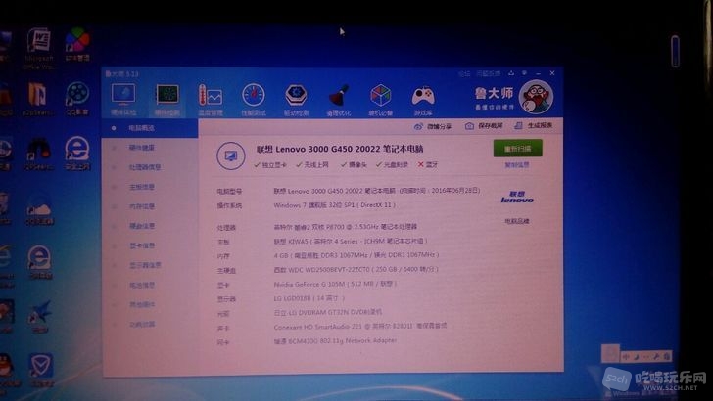Click the 鲁大师 cartoon avatar
The width and height of the screenshot is (713, 401).
coord(536,97)
